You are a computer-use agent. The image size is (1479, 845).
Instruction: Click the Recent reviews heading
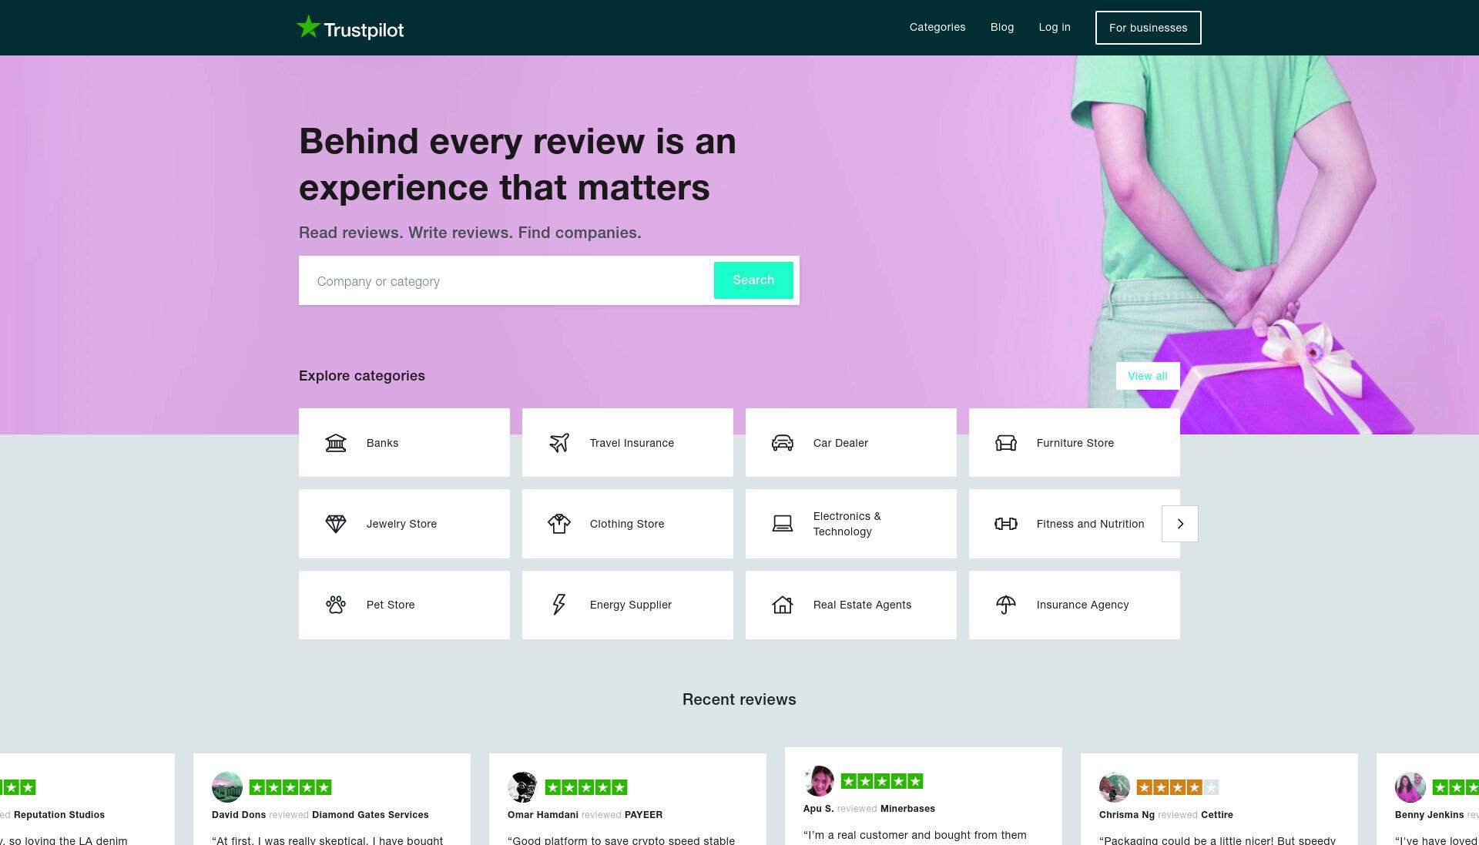[x=739, y=699]
